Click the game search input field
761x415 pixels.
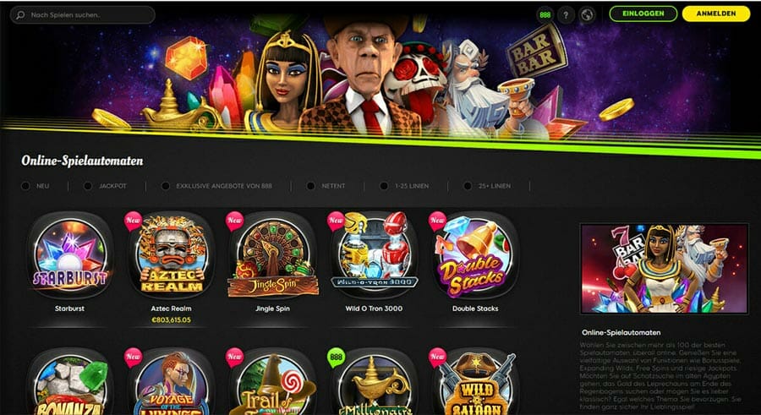point(83,15)
